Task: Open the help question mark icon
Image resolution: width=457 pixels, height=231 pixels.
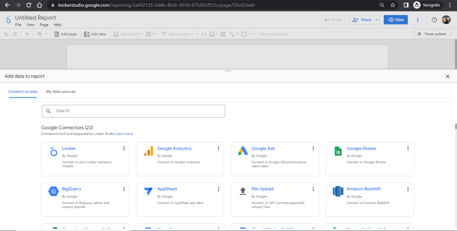Action: click(x=434, y=20)
